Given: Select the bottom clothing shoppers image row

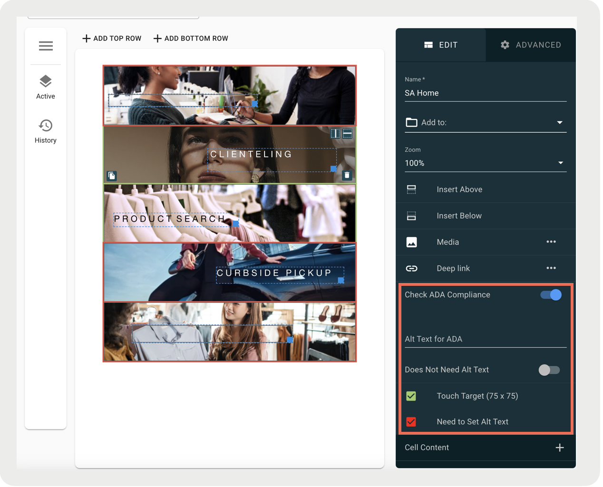Looking at the screenshot, I should click(230, 332).
